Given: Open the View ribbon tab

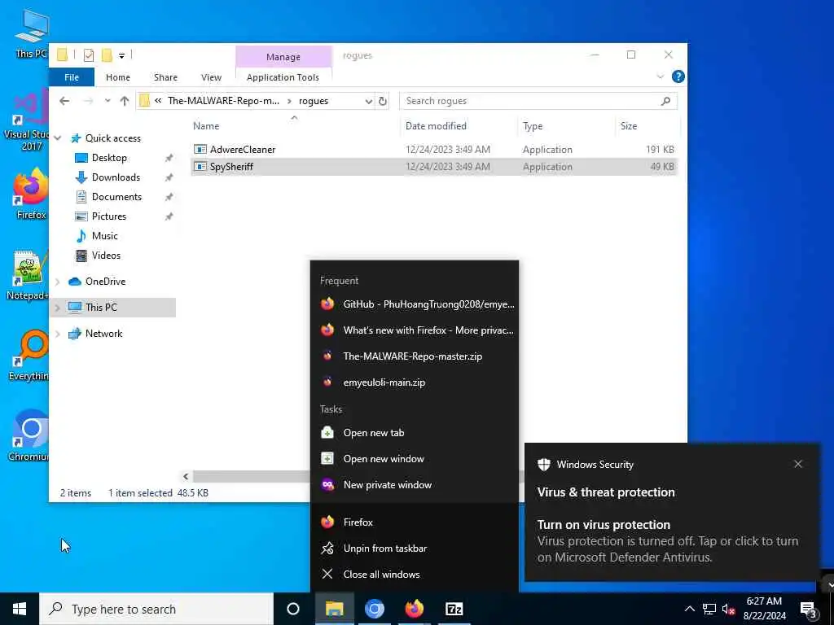Looking at the screenshot, I should pos(211,77).
